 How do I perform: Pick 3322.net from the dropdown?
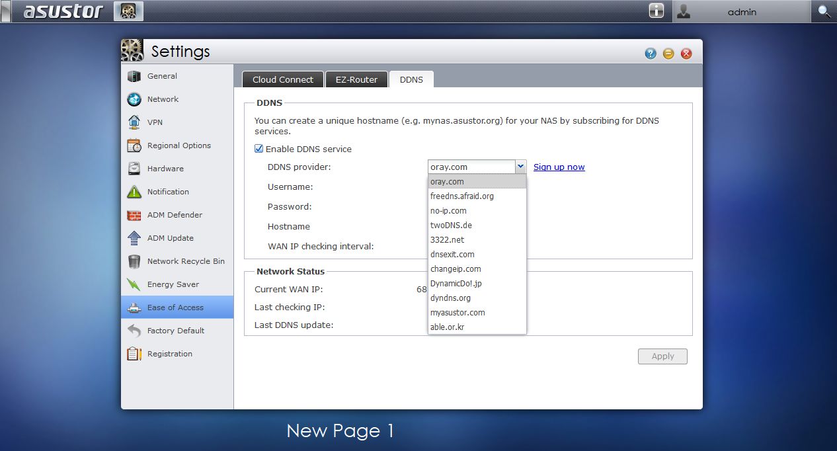tap(477, 239)
